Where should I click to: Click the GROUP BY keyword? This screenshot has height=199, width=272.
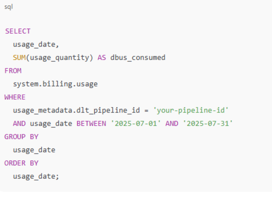pyautogui.click(x=21, y=137)
